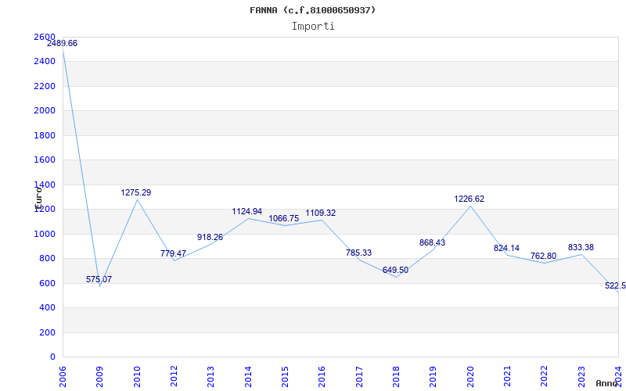626x391 pixels.
Task: Click the 649.50 low point label
Action: click(x=395, y=270)
